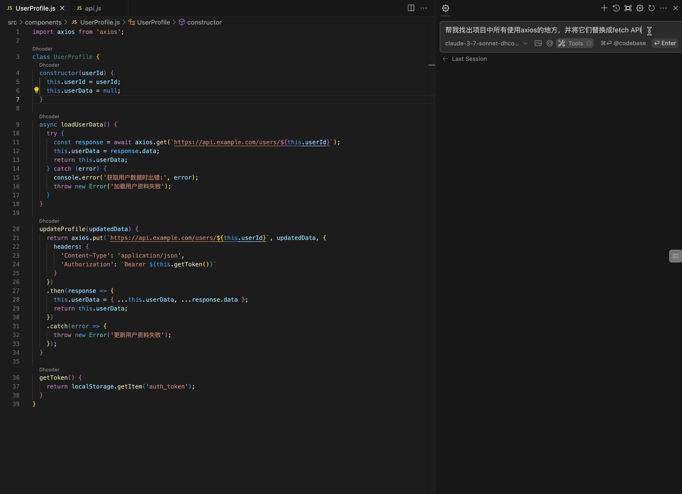
Task: Click Dhcoder code lens above updateProfile
Action: pyautogui.click(x=49, y=221)
